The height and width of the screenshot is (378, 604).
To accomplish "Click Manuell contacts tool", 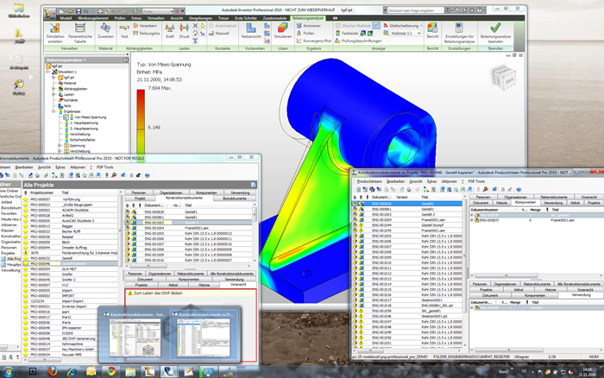I will 219,34.
